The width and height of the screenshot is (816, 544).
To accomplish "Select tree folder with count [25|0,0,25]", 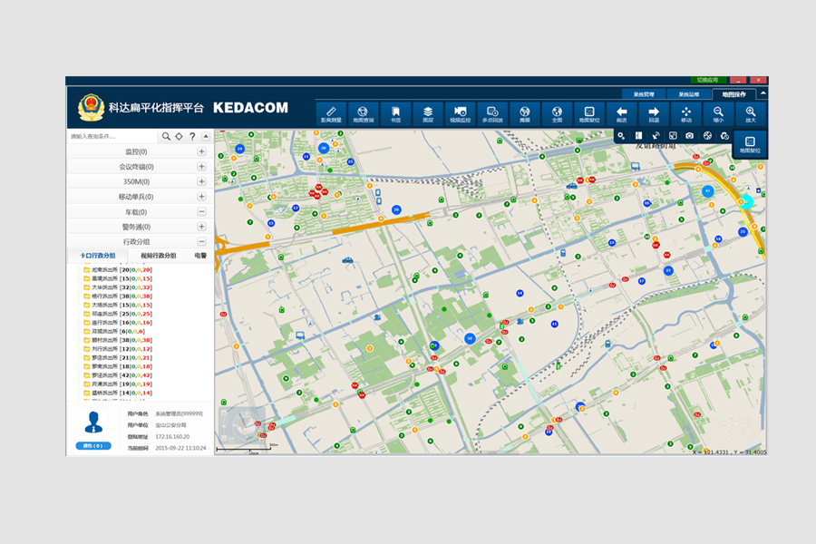I will coord(118,314).
